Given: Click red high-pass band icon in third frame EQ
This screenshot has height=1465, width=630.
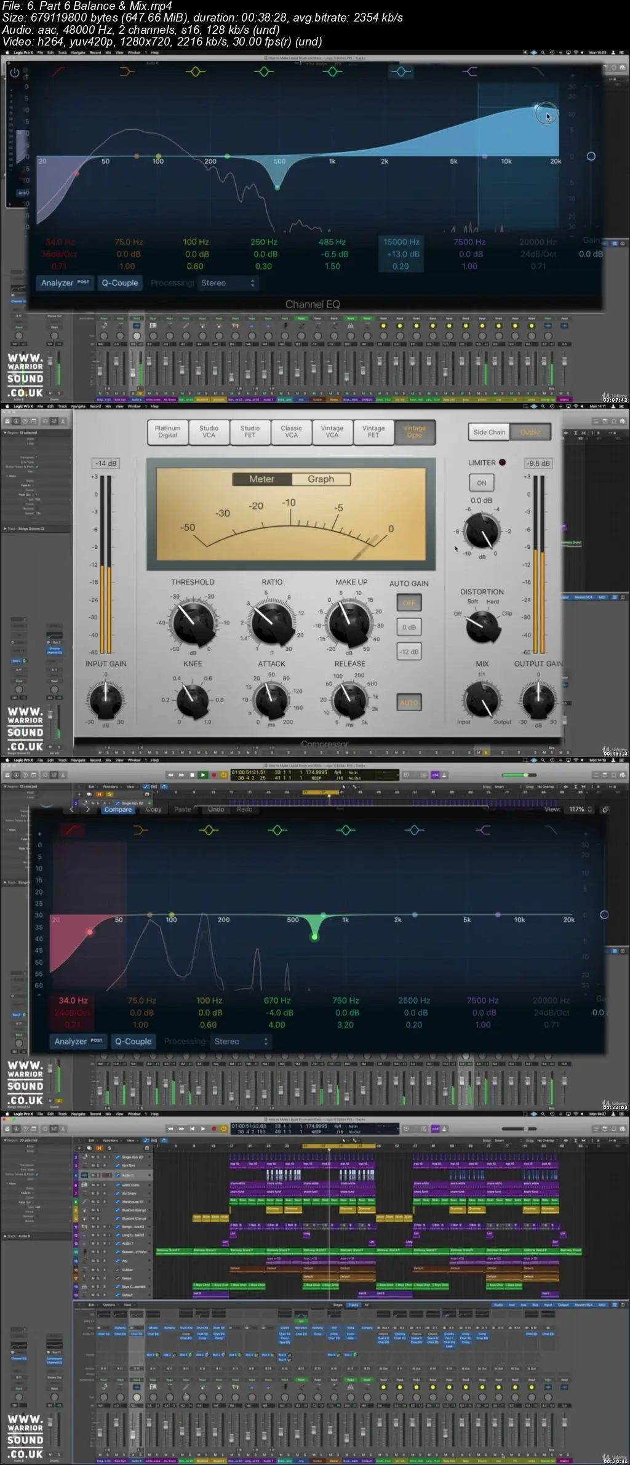Looking at the screenshot, I should [x=71, y=830].
